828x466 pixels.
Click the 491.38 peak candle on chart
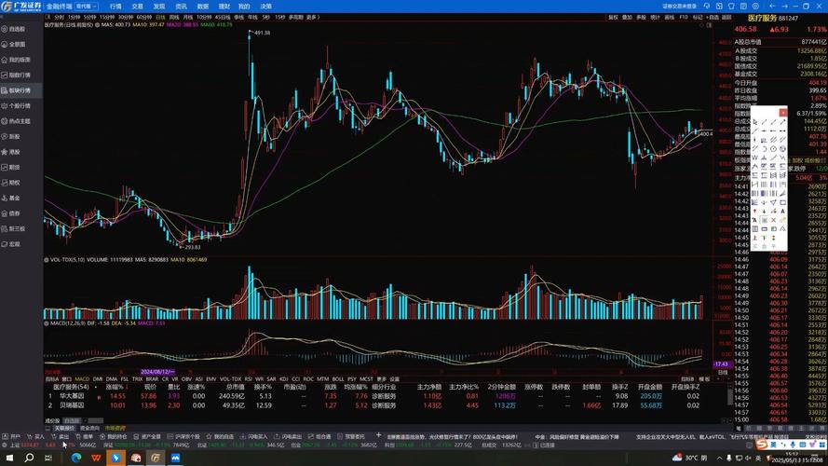(x=250, y=39)
